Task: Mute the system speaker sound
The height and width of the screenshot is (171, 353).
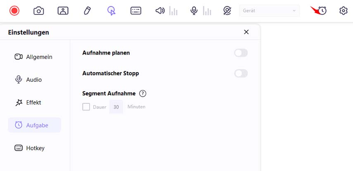Action: 160,11
